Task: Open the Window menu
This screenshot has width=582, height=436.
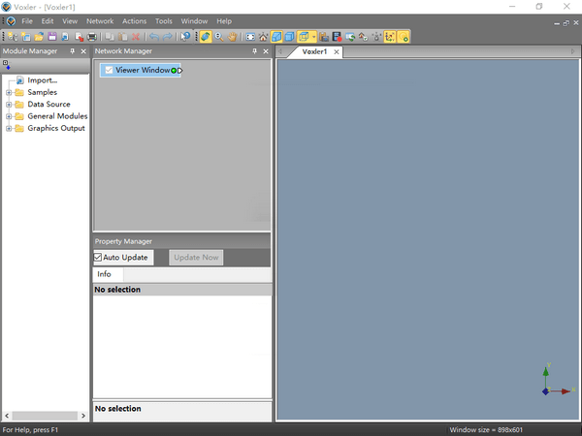Action: click(x=194, y=21)
